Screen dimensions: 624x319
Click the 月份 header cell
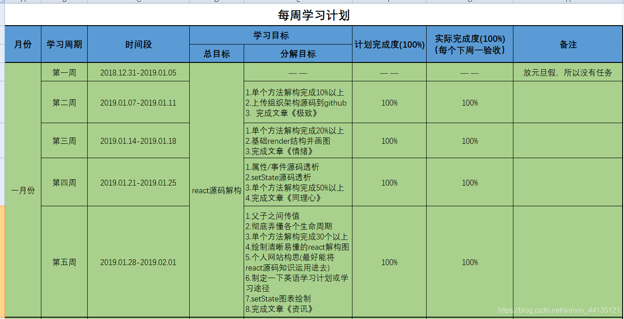[x=23, y=44]
